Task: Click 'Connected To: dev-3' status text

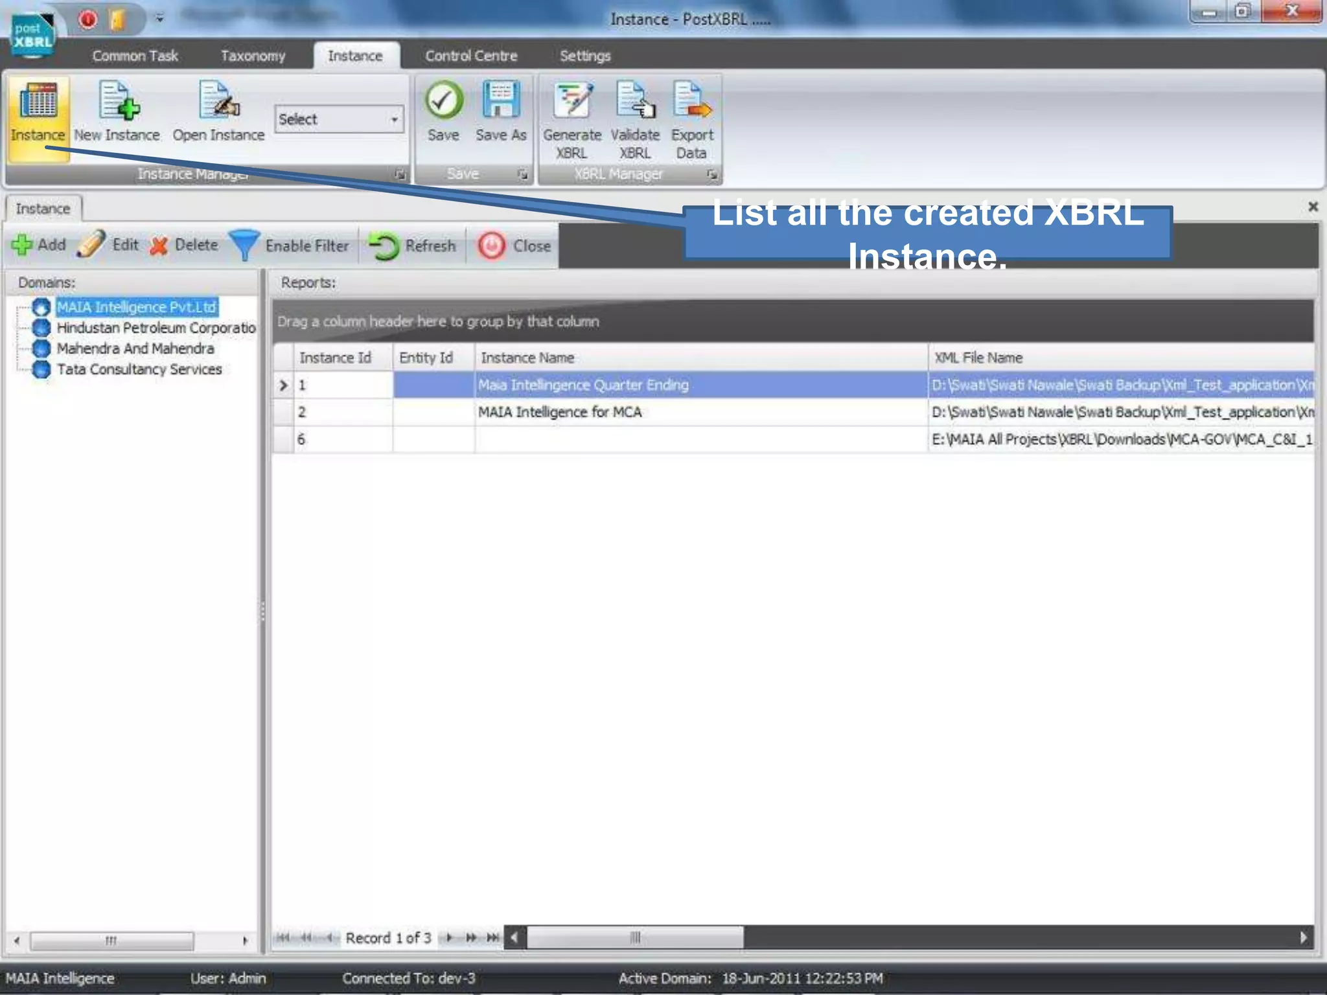Action: coord(409,978)
